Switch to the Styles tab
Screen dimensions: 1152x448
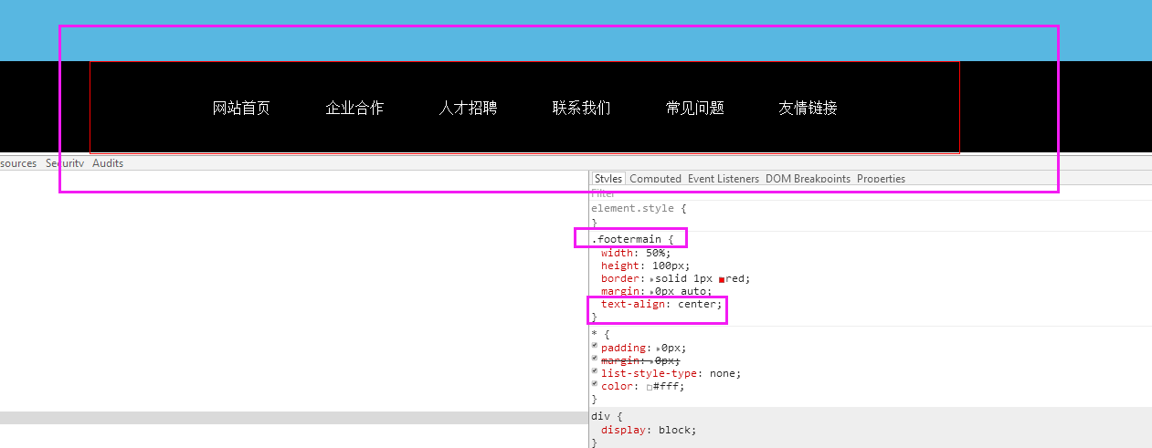(x=608, y=179)
